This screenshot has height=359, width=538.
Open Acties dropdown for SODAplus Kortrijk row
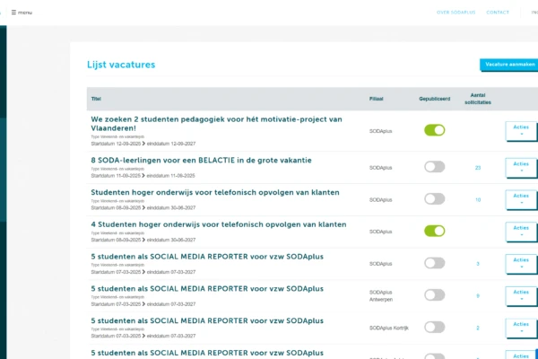click(x=521, y=328)
